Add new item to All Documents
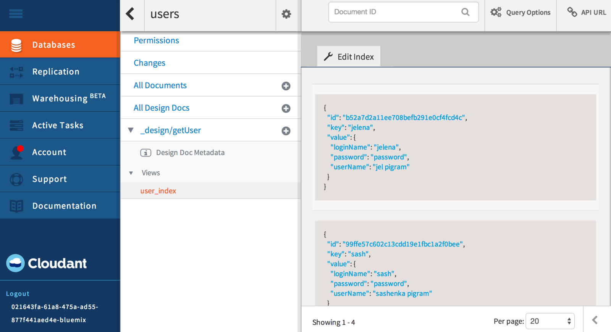 tap(286, 86)
